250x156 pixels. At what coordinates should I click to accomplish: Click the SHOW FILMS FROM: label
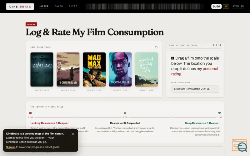pos(181,82)
